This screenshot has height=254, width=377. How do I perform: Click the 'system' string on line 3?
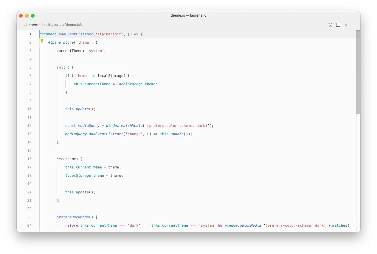(95, 51)
